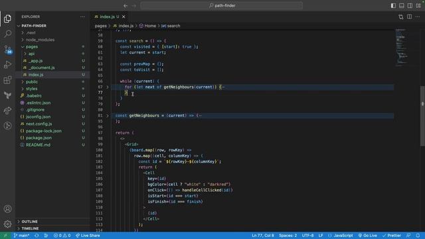Click the main branch status bar item
Screen dimensions: 425x239
21,236
